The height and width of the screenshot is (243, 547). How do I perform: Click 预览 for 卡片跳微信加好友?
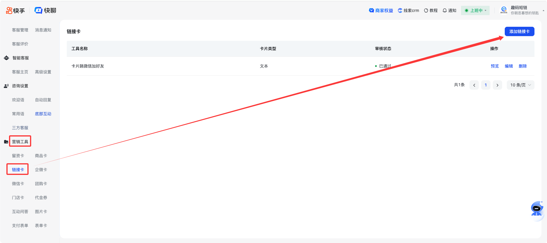tap(495, 66)
